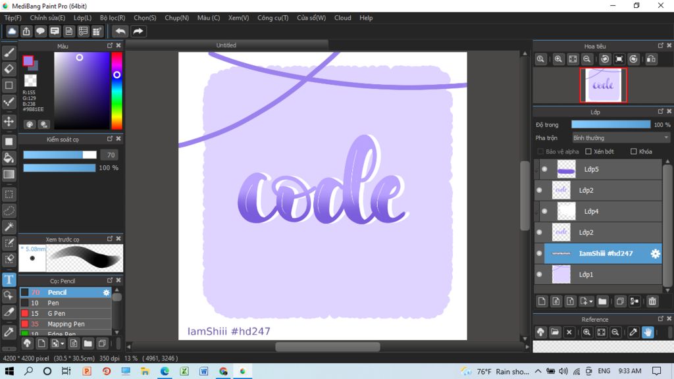Open the Chỉnh sửa(E) menu

pyautogui.click(x=47, y=18)
